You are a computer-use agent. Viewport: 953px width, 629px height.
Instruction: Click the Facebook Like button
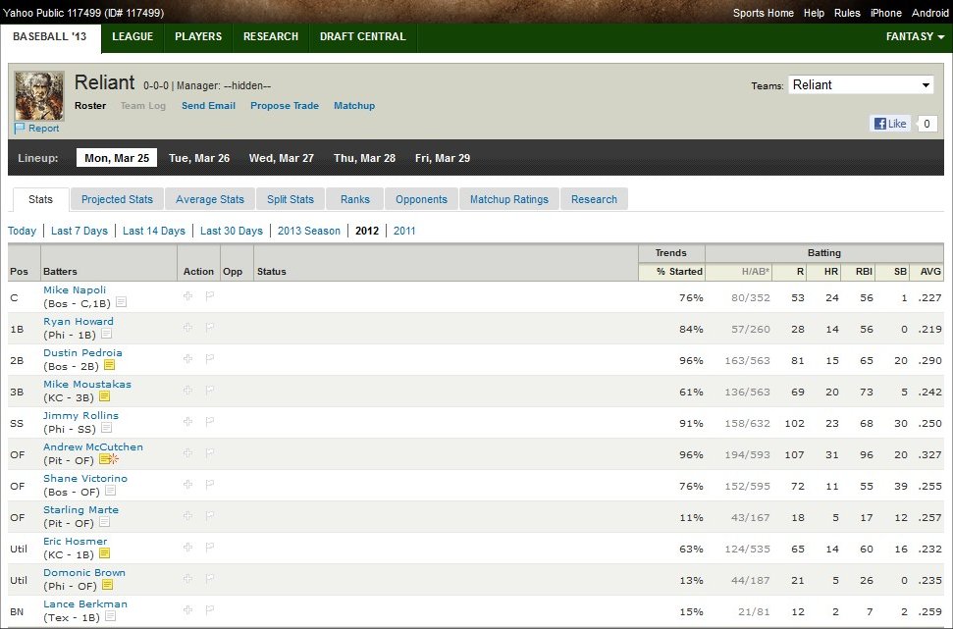[x=890, y=124]
